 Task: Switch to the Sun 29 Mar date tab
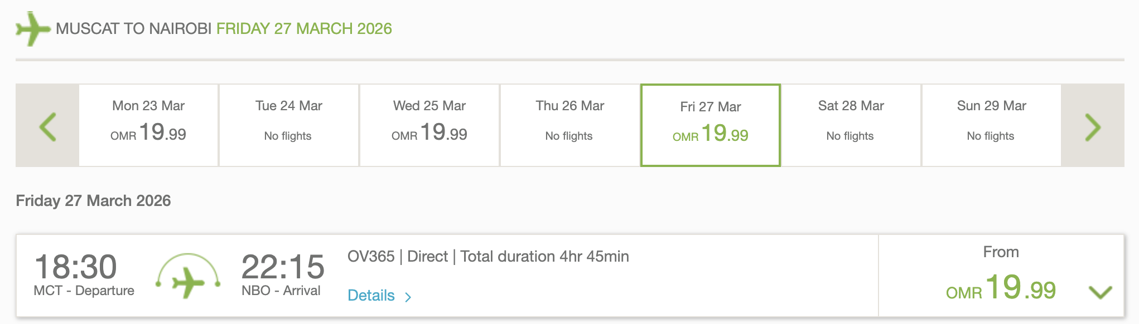pyautogui.click(x=992, y=125)
